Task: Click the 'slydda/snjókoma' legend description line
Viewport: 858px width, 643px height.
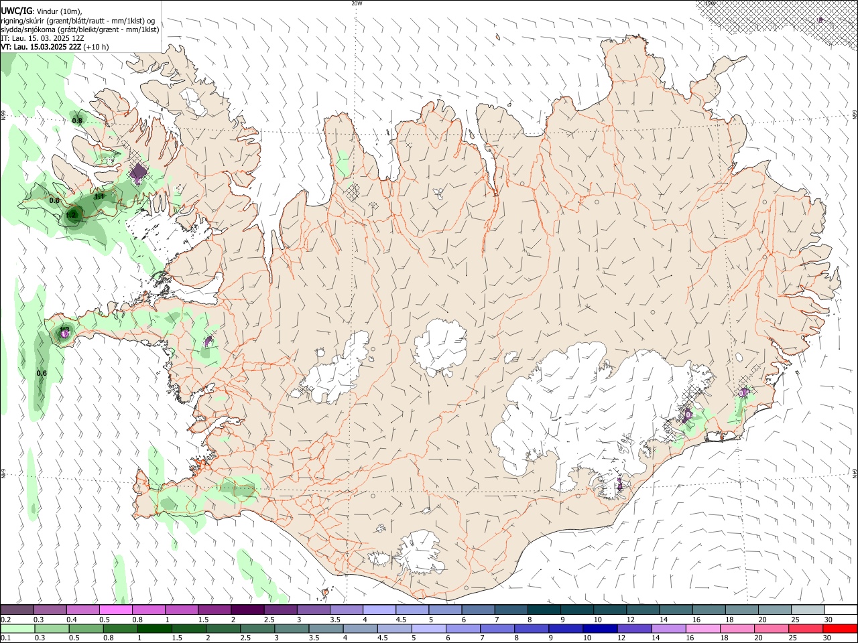Action: [80, 29]
